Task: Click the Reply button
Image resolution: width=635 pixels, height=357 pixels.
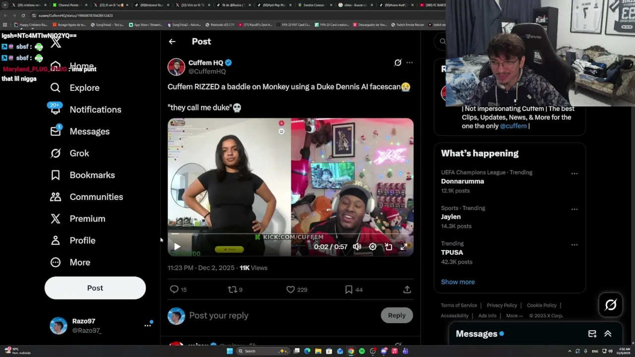Action: click(396, 315)
